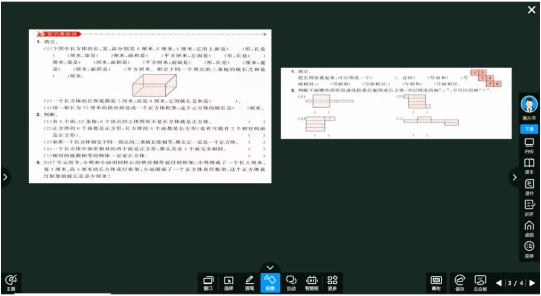Go to the next whiteboard page

pyautogui.click(x=532, y=283)
